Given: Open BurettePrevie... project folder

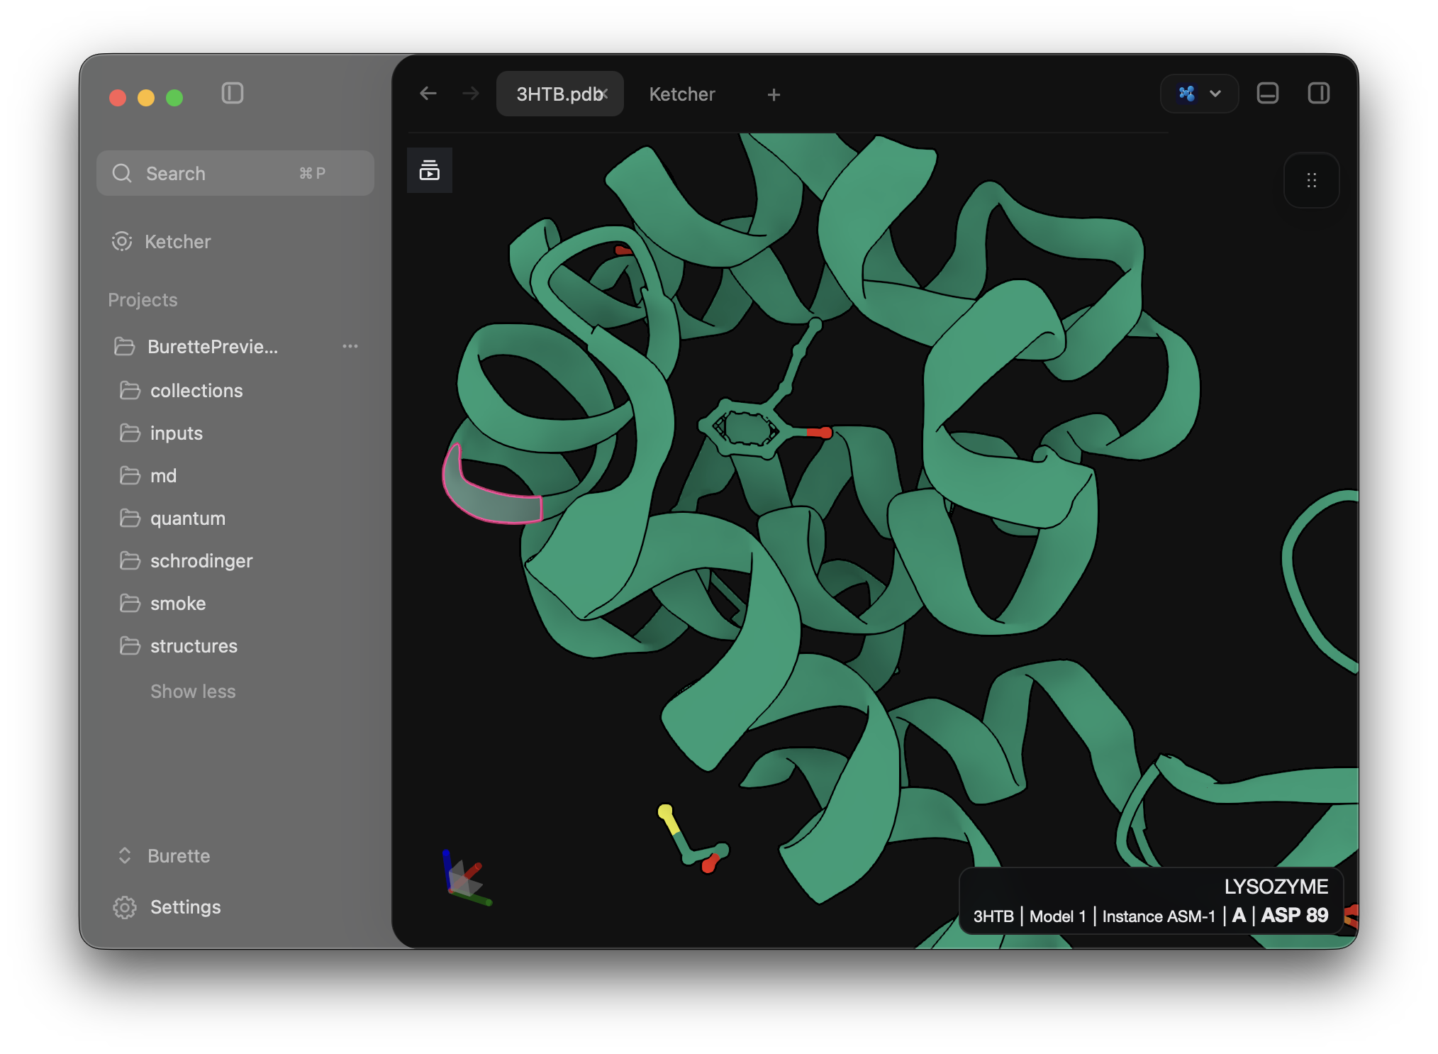Looking at the screenshot, I should (212, 347).
